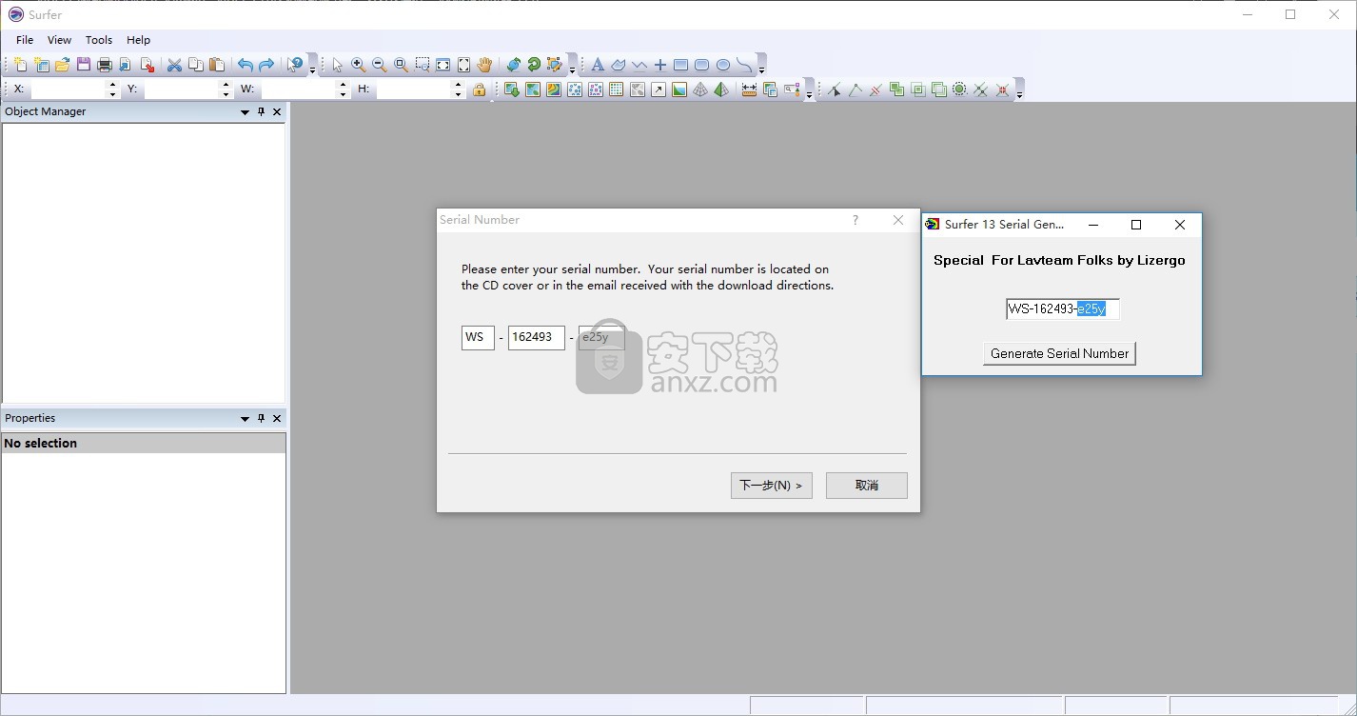Open the File menu
This screenshot has width=1357, height=716.
click(x=25, y=40)
